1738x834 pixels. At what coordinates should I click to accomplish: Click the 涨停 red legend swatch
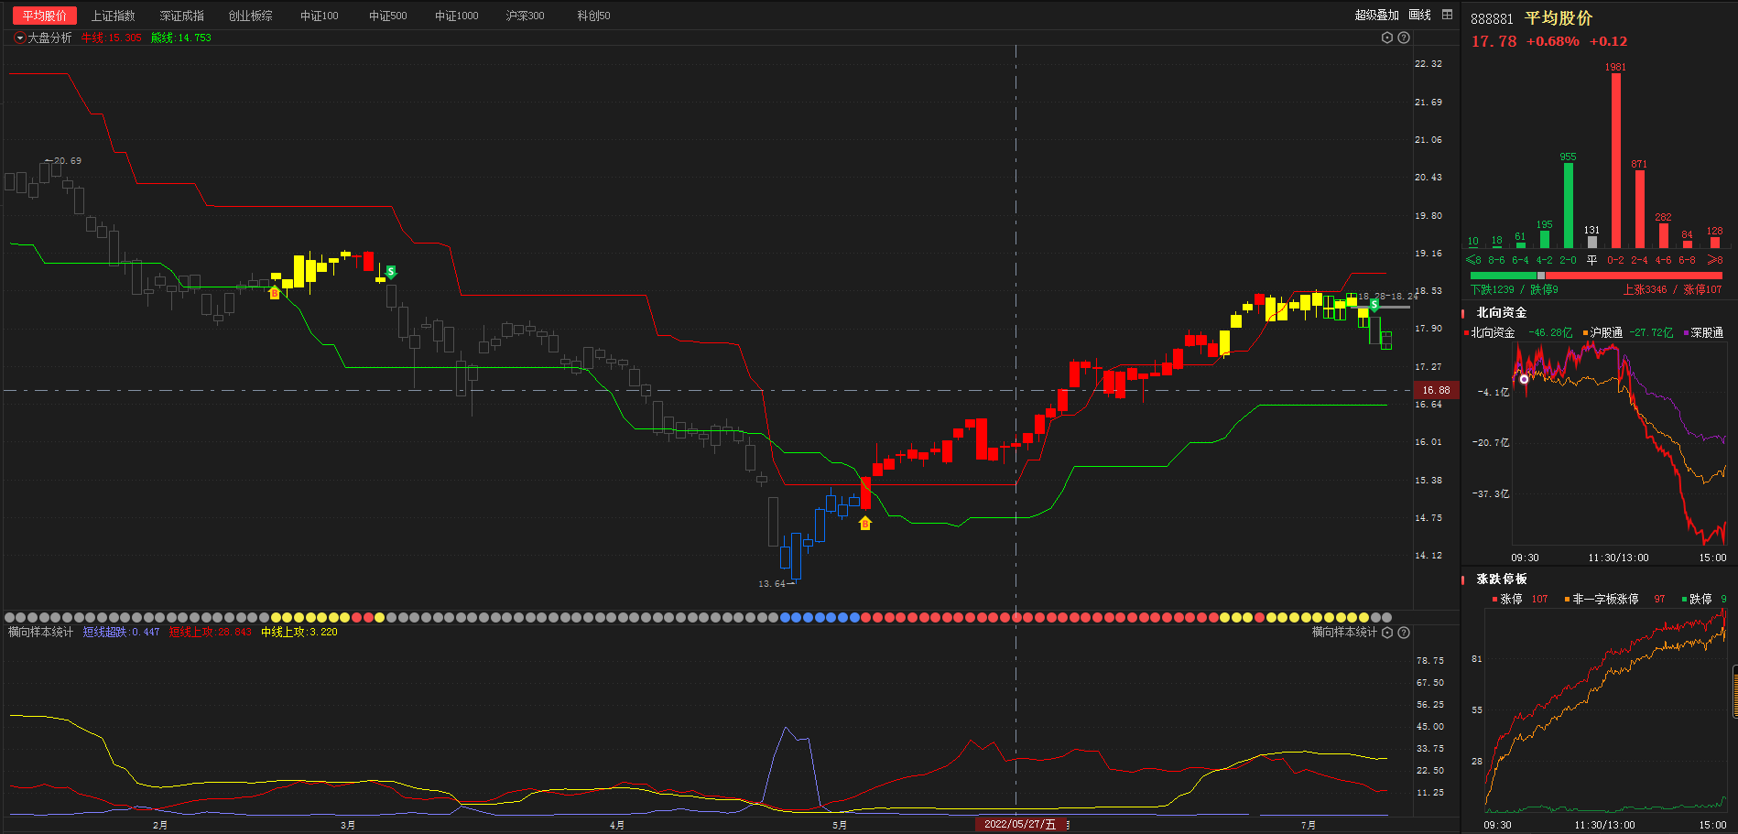1494,600
